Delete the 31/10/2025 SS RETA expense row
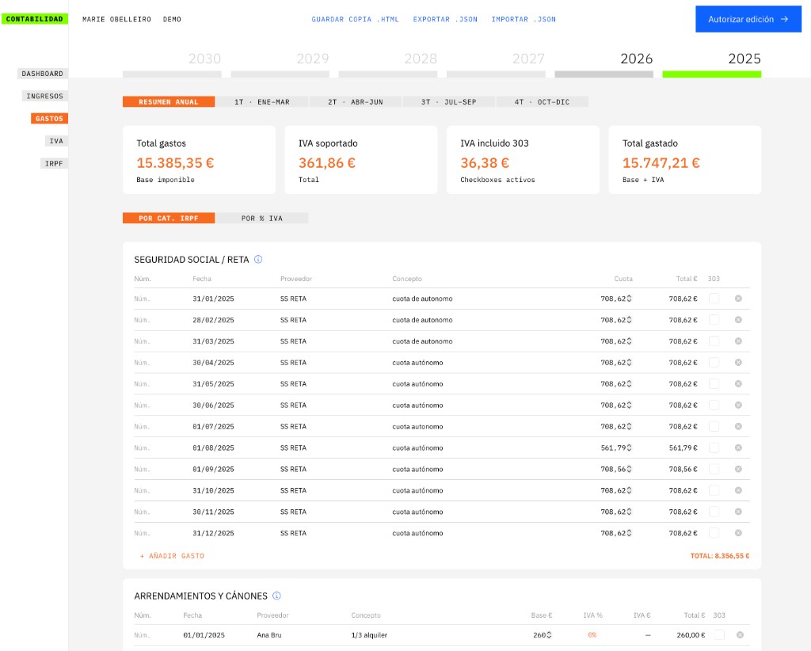811x651 pixels. point(738,490)
